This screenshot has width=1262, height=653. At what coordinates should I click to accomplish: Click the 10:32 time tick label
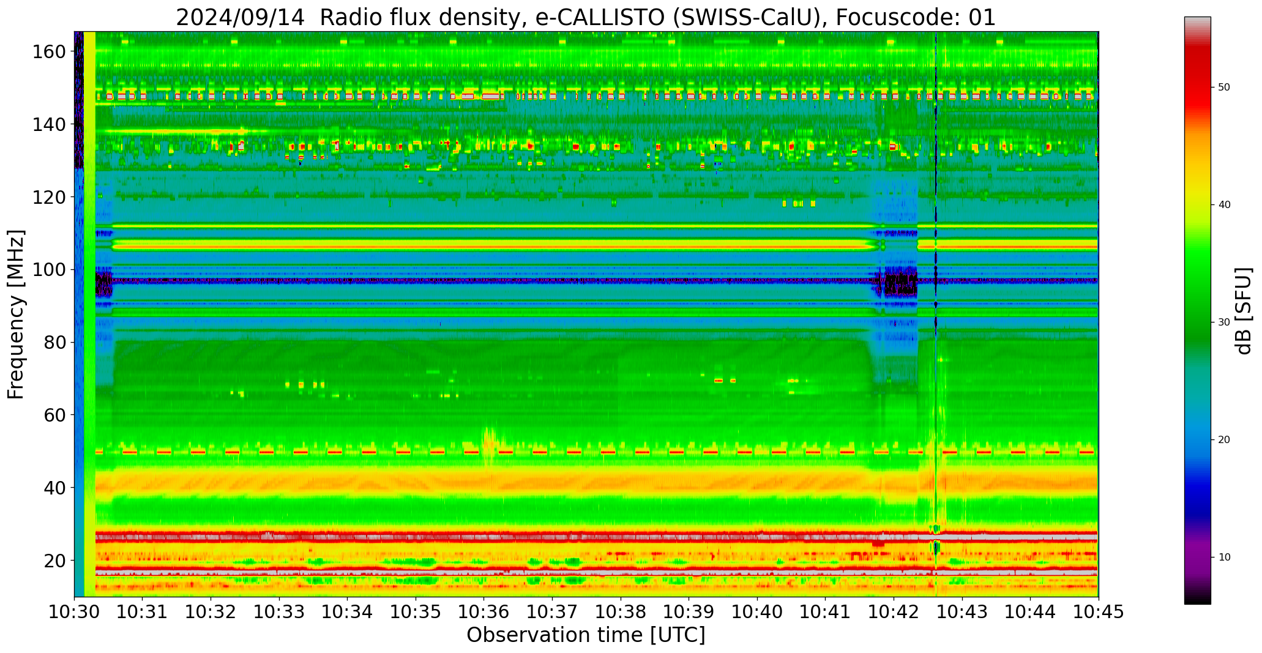pos(211,612)
